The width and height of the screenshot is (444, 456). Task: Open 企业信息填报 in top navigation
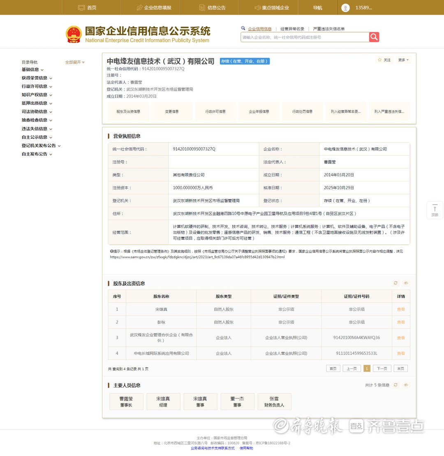click(154, 7)
